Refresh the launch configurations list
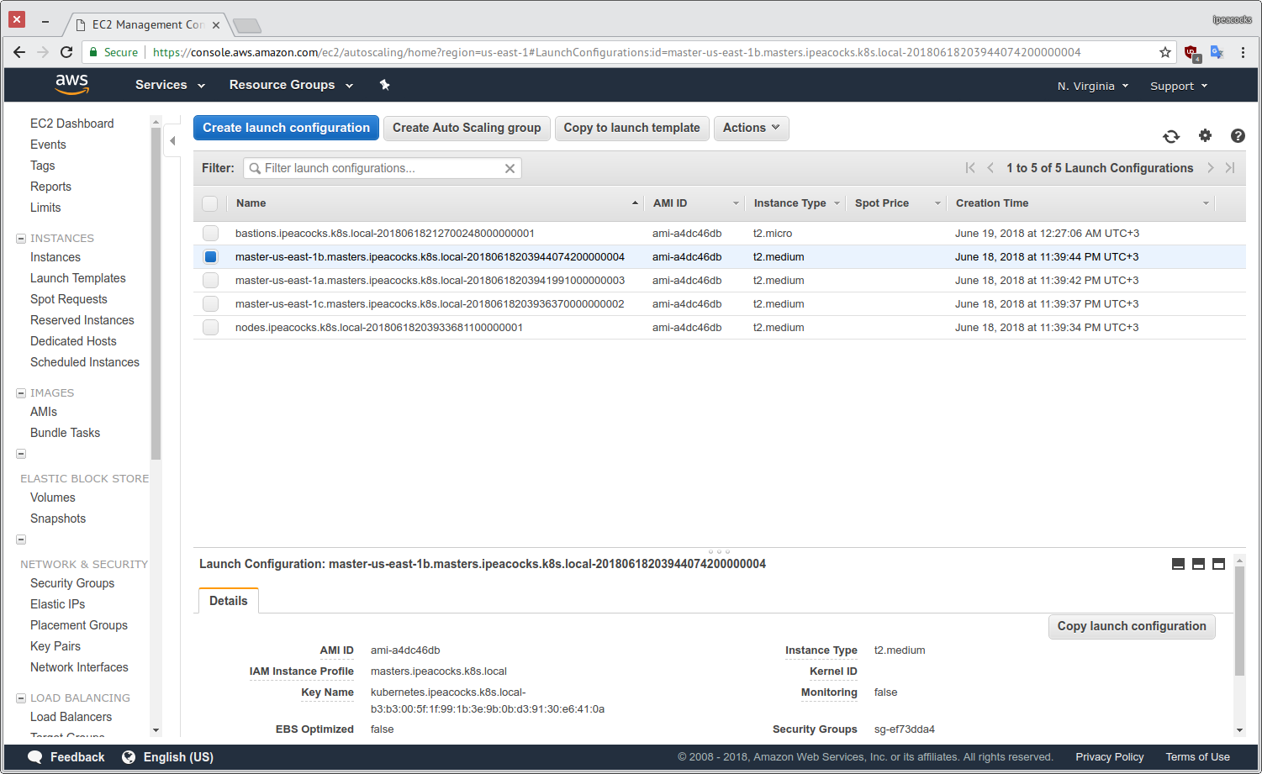This screenshot has height=774, width=1262. [1171, 136]
